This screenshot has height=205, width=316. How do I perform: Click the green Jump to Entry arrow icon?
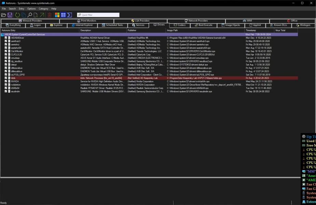(42, 15)
